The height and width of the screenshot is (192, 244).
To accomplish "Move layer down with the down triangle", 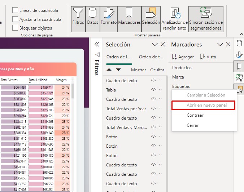I will point(118,70).
